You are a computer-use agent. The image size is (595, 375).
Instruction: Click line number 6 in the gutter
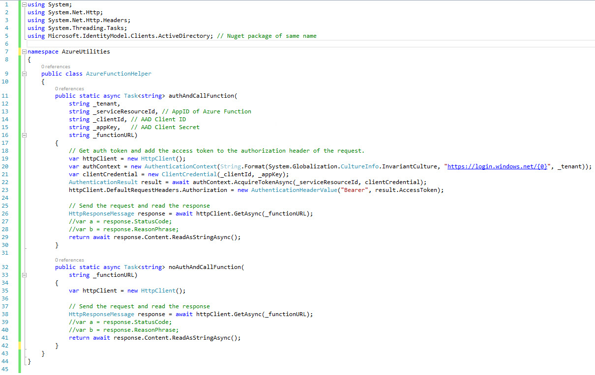point(6,44)
